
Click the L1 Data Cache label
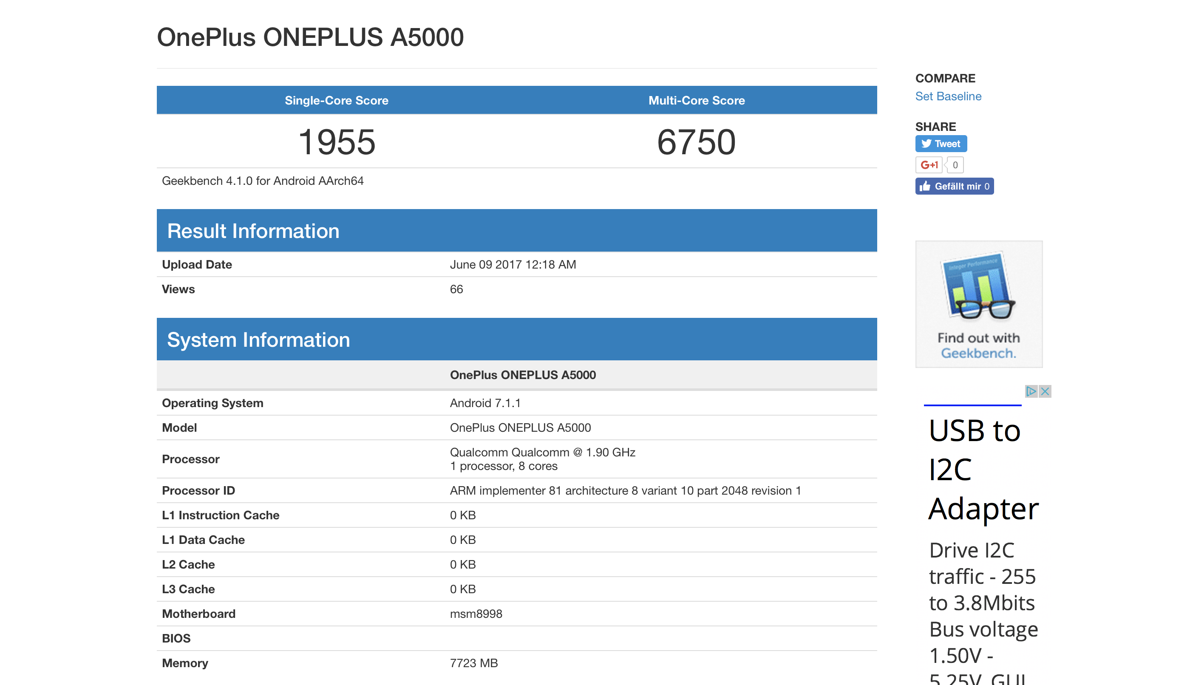pyautogui.click(x=203, y=540)
